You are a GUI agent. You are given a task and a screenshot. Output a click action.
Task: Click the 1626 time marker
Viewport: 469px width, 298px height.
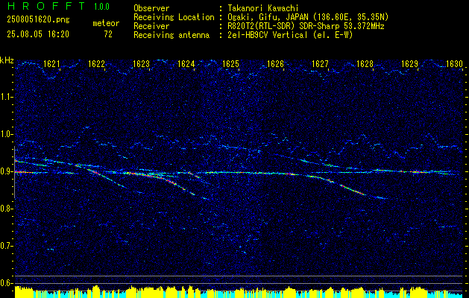point(275,64)
